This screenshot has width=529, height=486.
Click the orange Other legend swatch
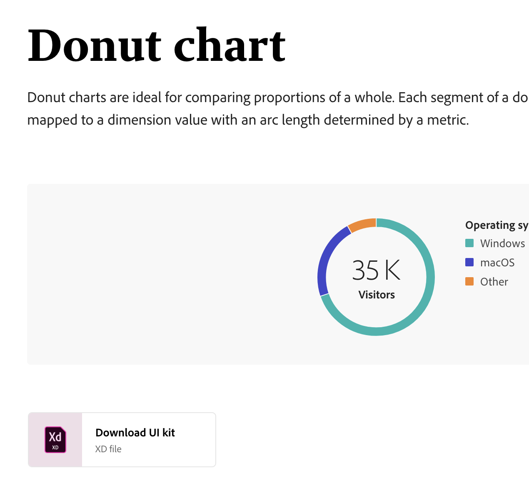click(469, 281)
